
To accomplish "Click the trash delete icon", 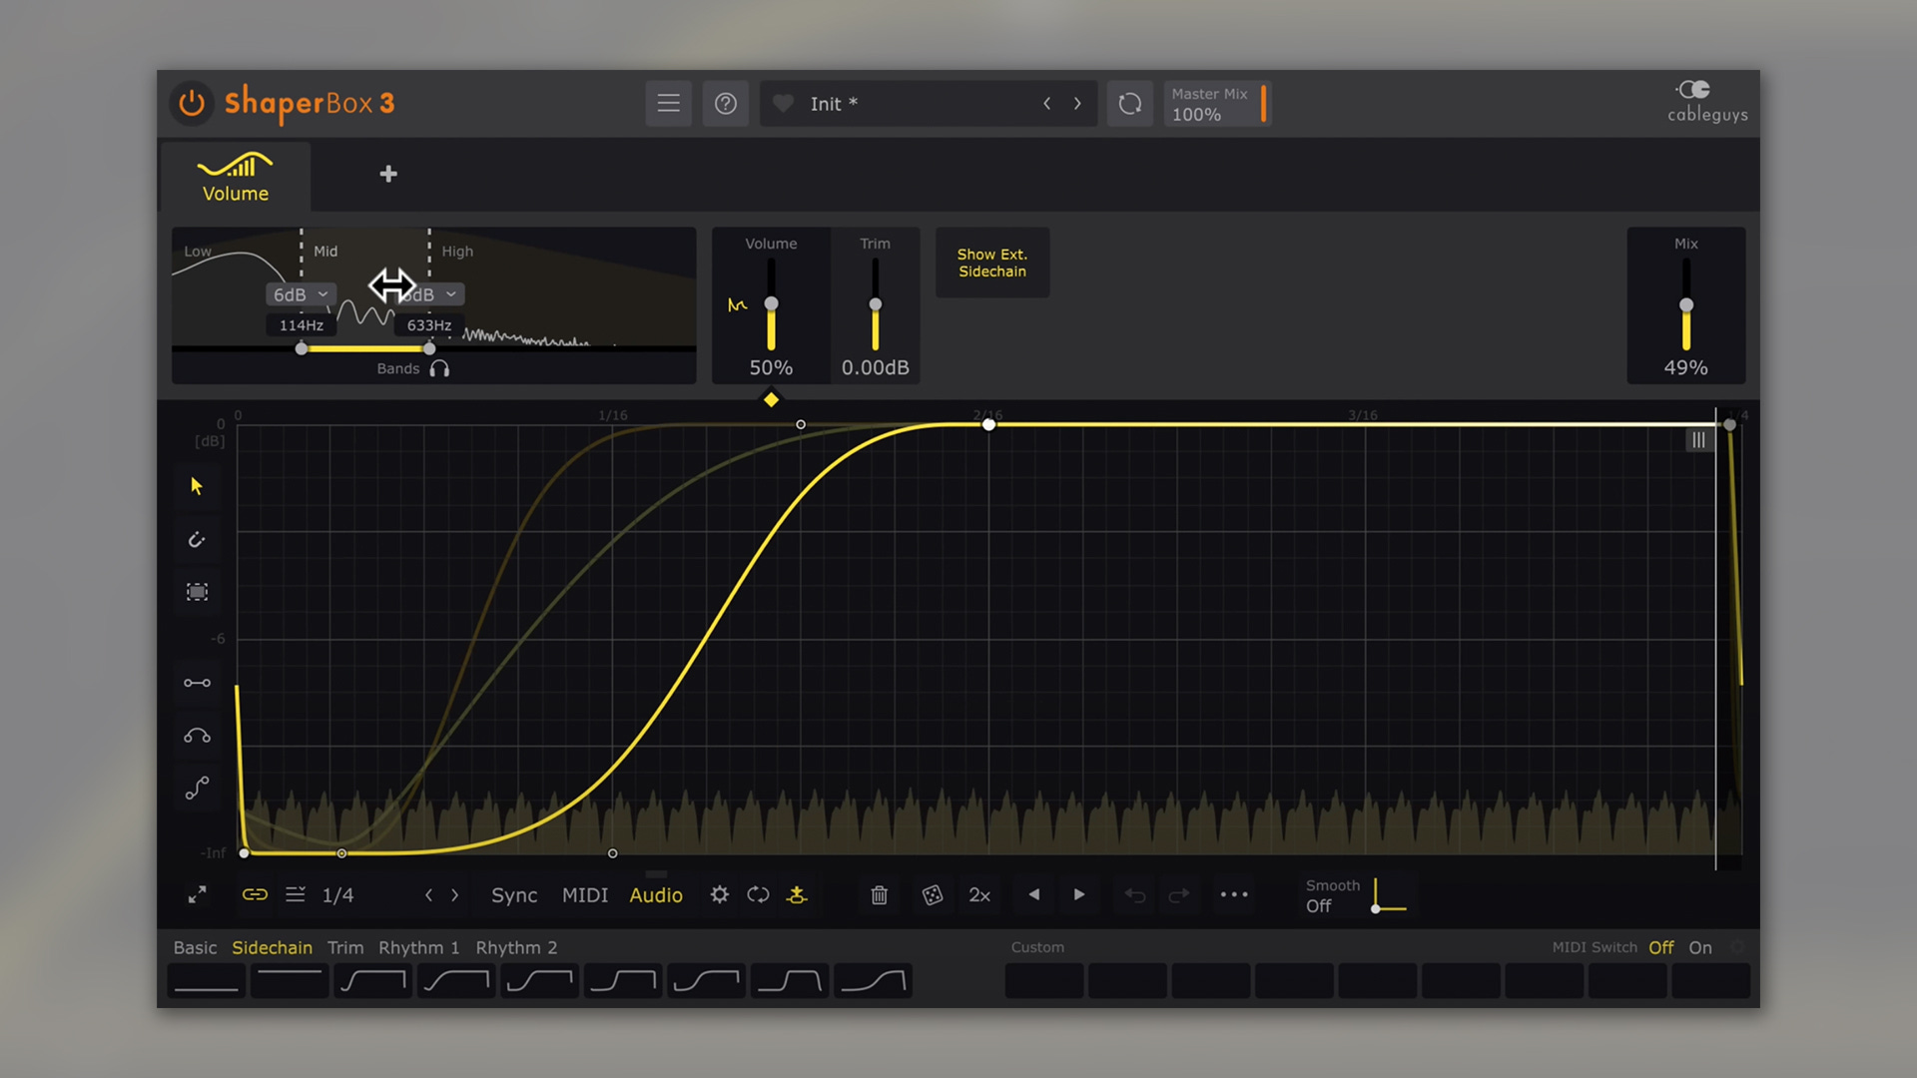I will coord(879,895).
